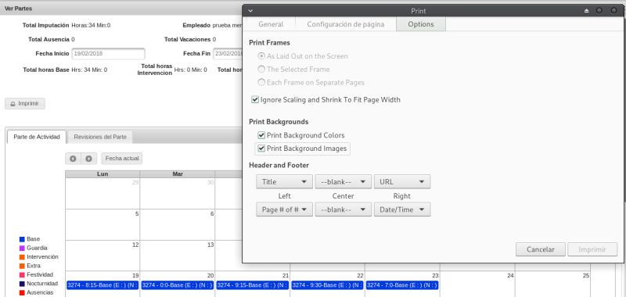Open the URL header right dropdown
Viewport: 626px width, 297px height.
pos(402,182)
